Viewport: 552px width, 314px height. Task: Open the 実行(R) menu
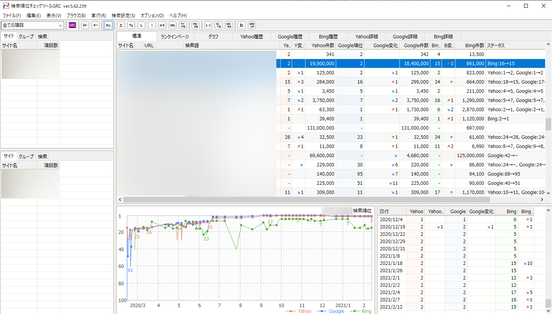tap(99, 16)
